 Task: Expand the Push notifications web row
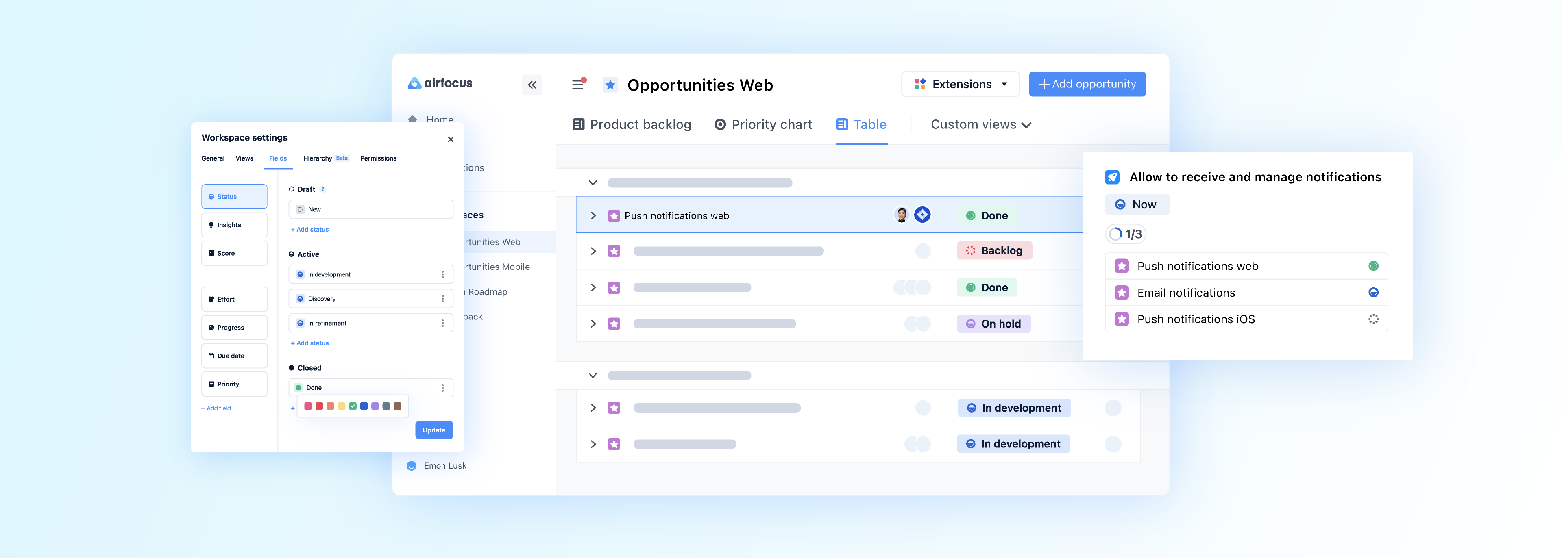pos(593,215)
